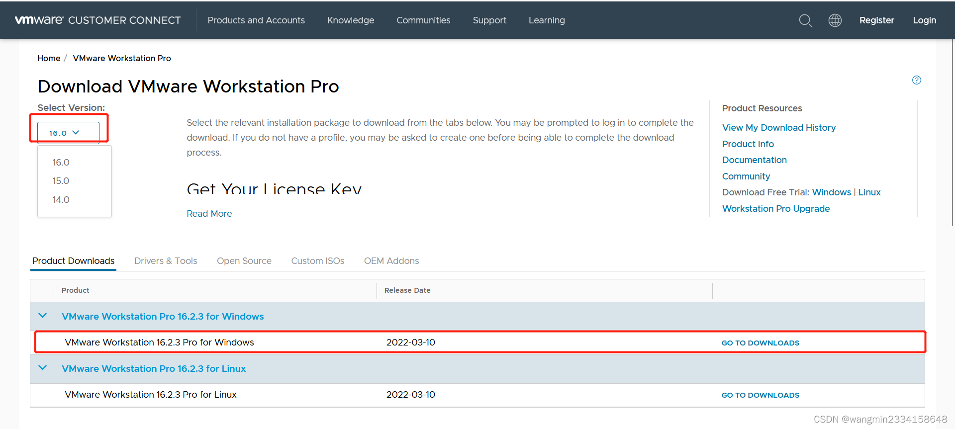
Task: Open View My Download History
Action: click(779, 128)
